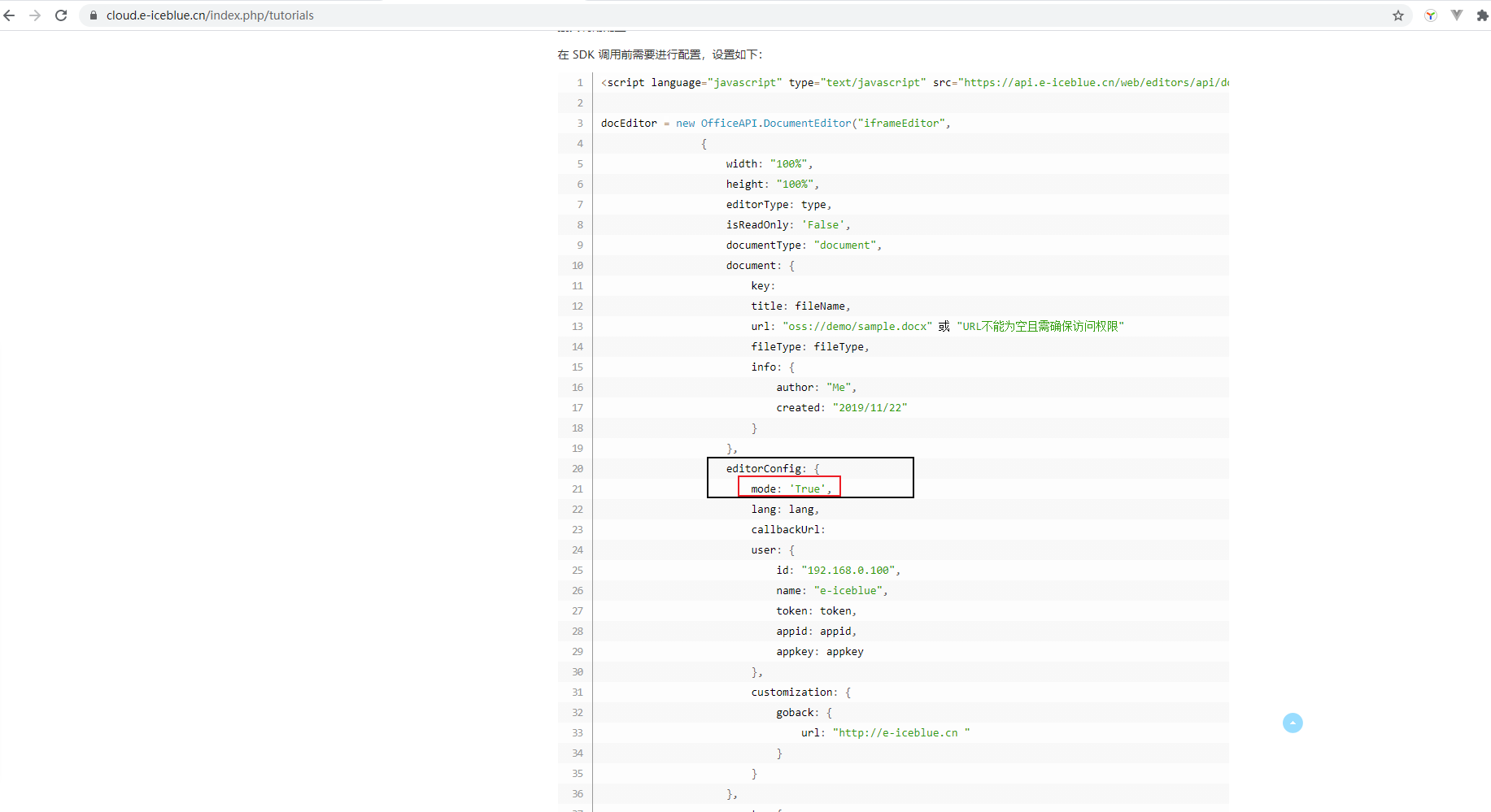The image size is (1491, 812).
Task: Bookmark this page with the star icon
Action: tap(1398, 15)
